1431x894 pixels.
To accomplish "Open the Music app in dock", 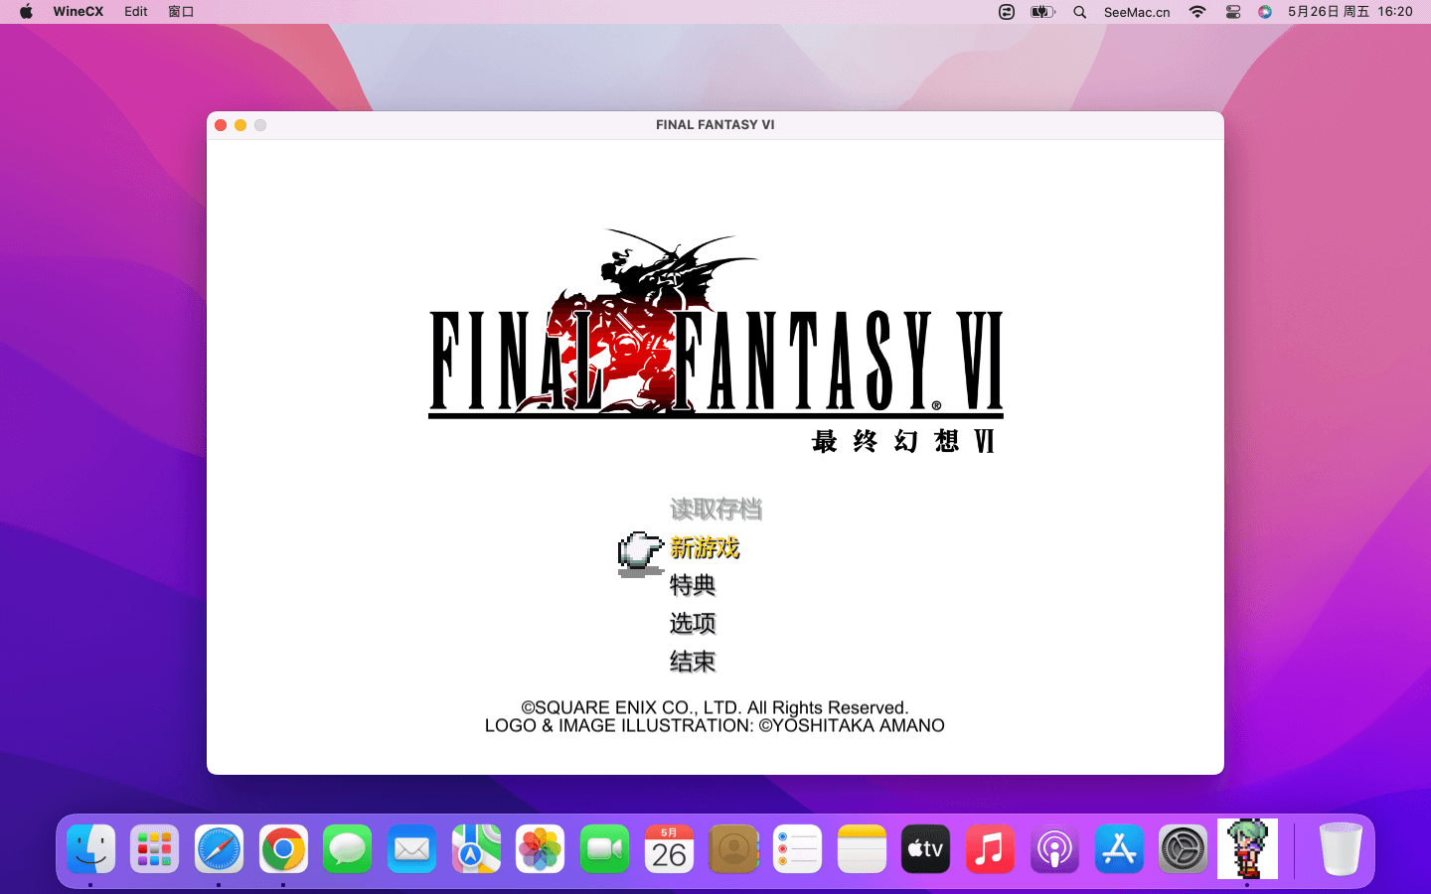I will [990, 849].
